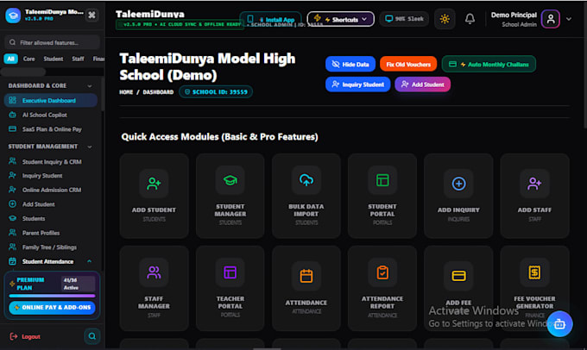The width and height of the screenshot is (587, 350).
Task: Click Auto Monthly Challans button
Action: point(489,65)
